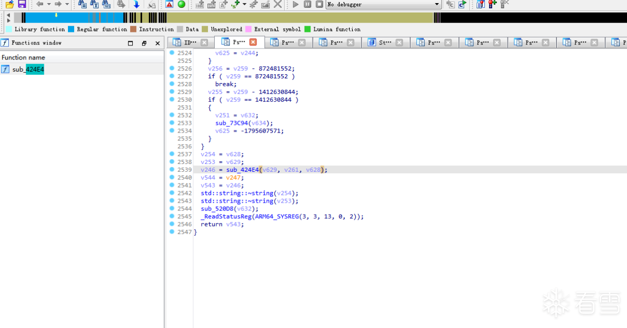Toggle breakpoint dot on line 2542
Viewport: 627px width, 328px height.
point(172,193)
